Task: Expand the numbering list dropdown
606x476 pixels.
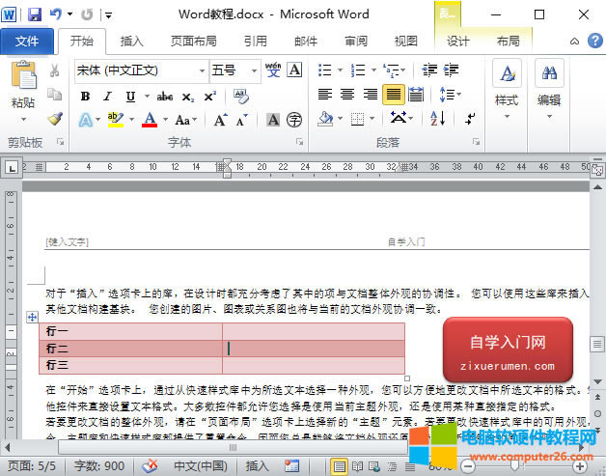Action: [x=373, y=70]
